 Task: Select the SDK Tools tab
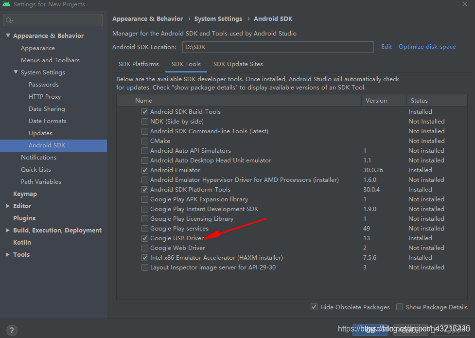(x=186, y=64)
